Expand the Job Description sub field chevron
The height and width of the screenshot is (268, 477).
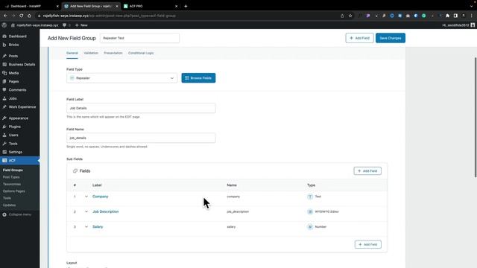tap(86, 211)
